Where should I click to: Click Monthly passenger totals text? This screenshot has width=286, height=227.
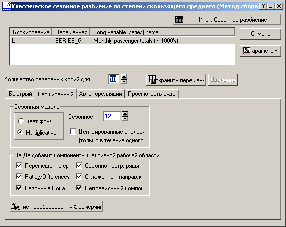(136, 41)
